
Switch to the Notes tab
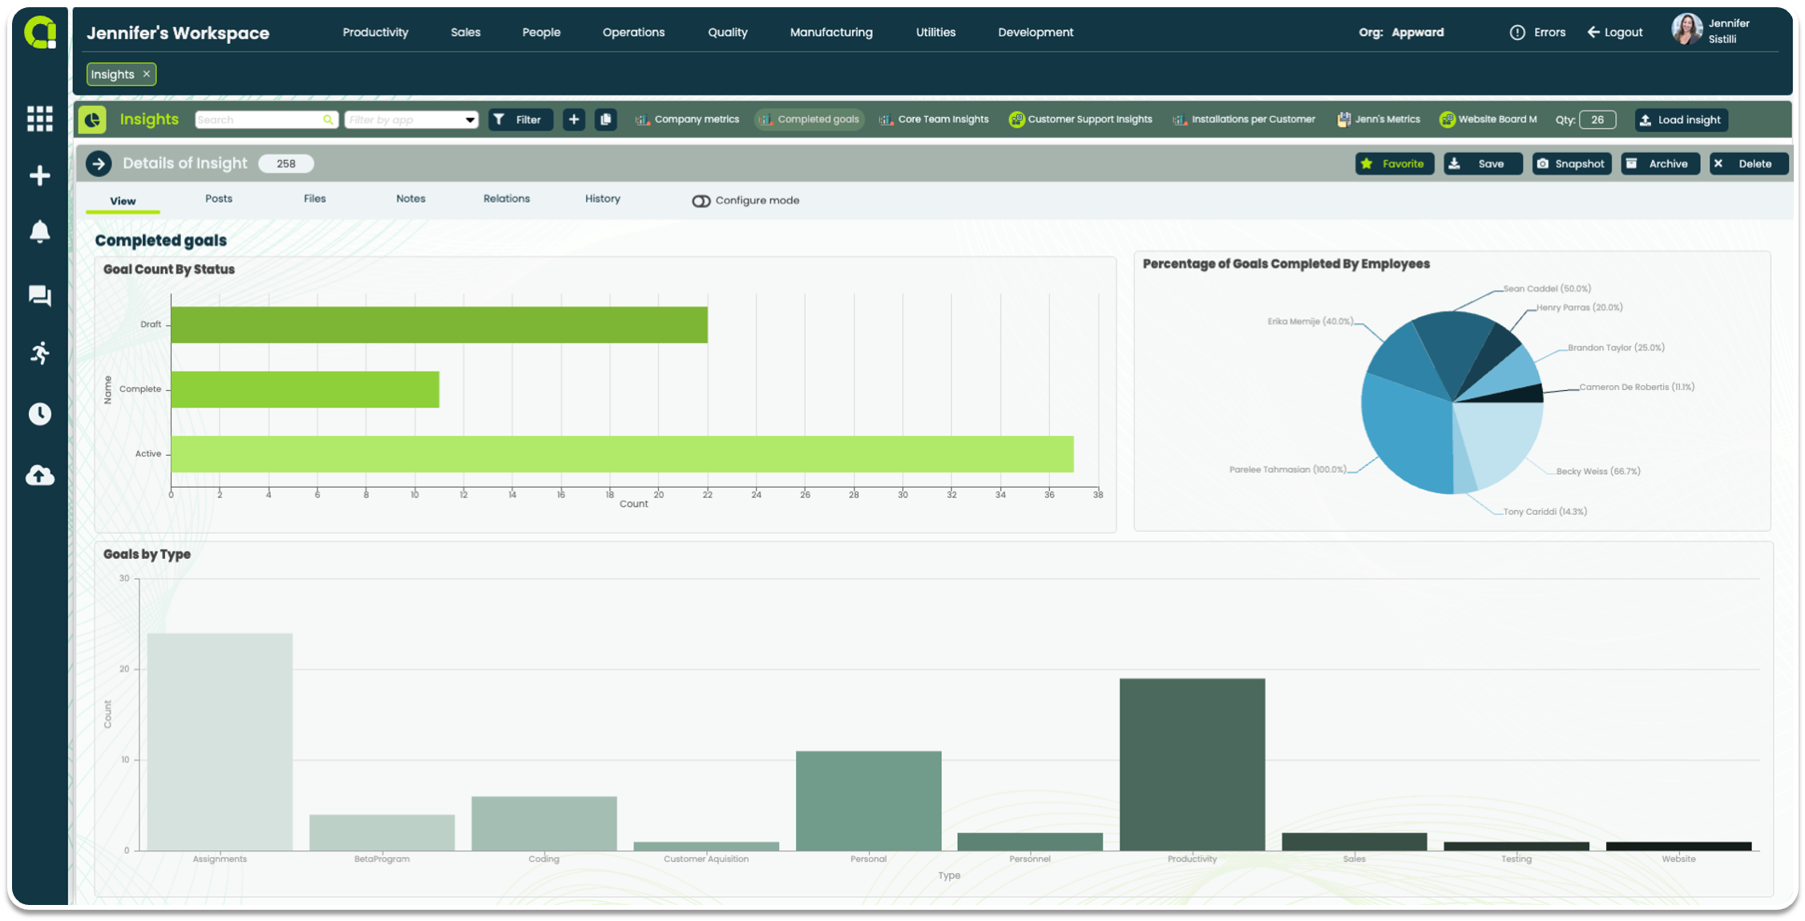[410, 199]
